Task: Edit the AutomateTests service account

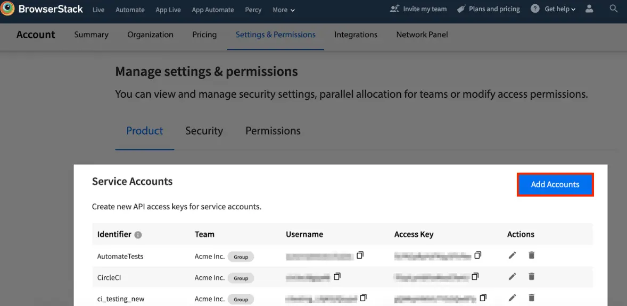Action: coord(512,256)
